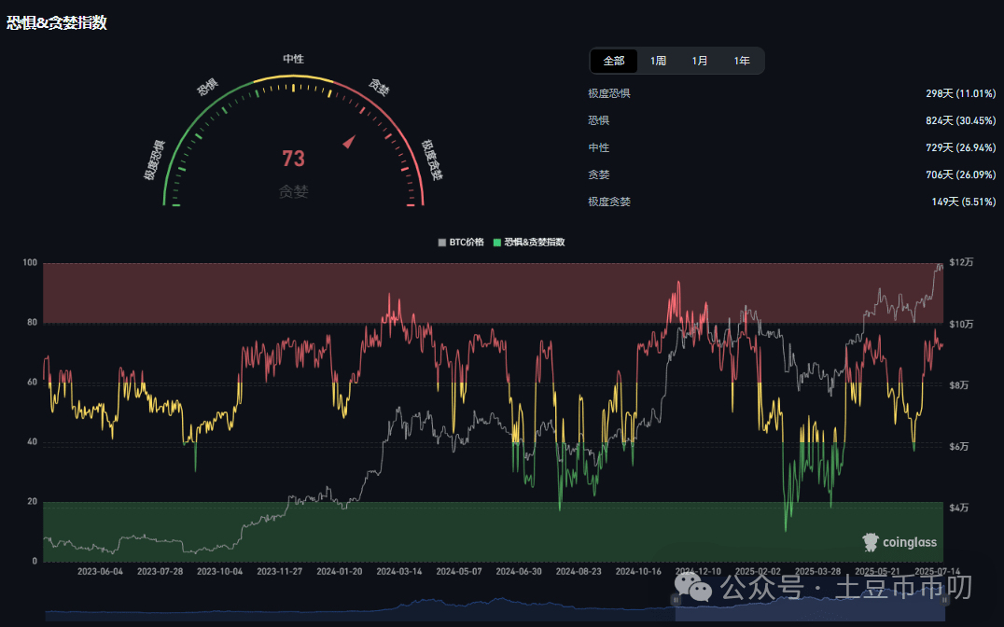The height and width of the screenshot is (627, 1004).
Task: Click the 2024-01-20 date axis label
Action: (x=340, y=571)
